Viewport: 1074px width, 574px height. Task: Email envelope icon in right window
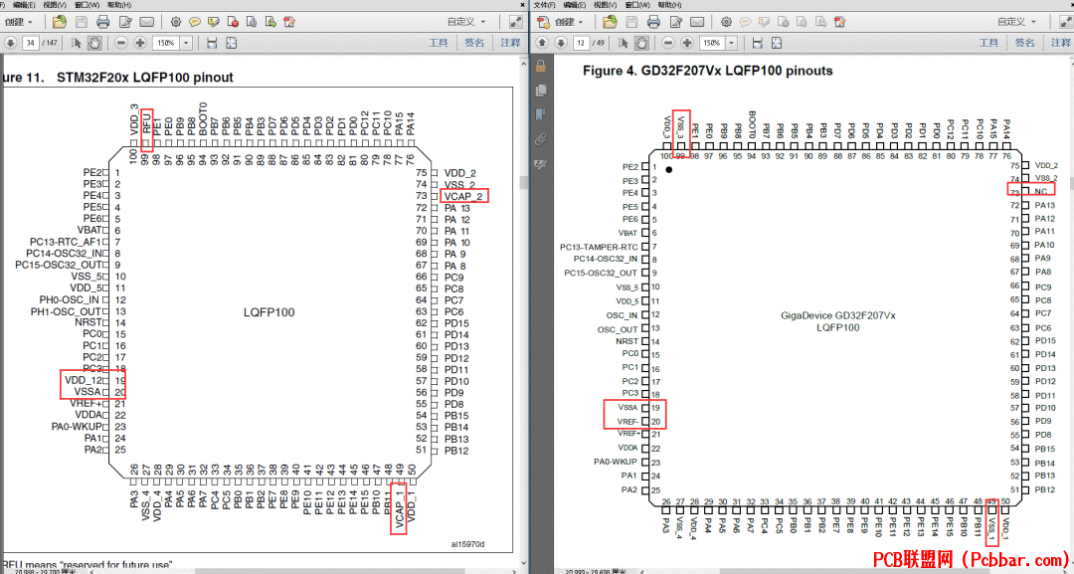pyautogui.click(x=697, y=22)
